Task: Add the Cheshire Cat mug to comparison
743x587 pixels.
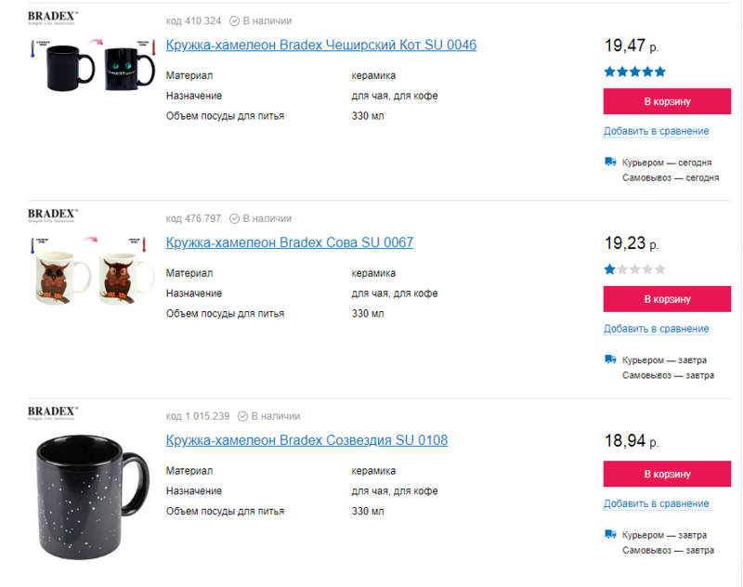Action: point(656,131)
